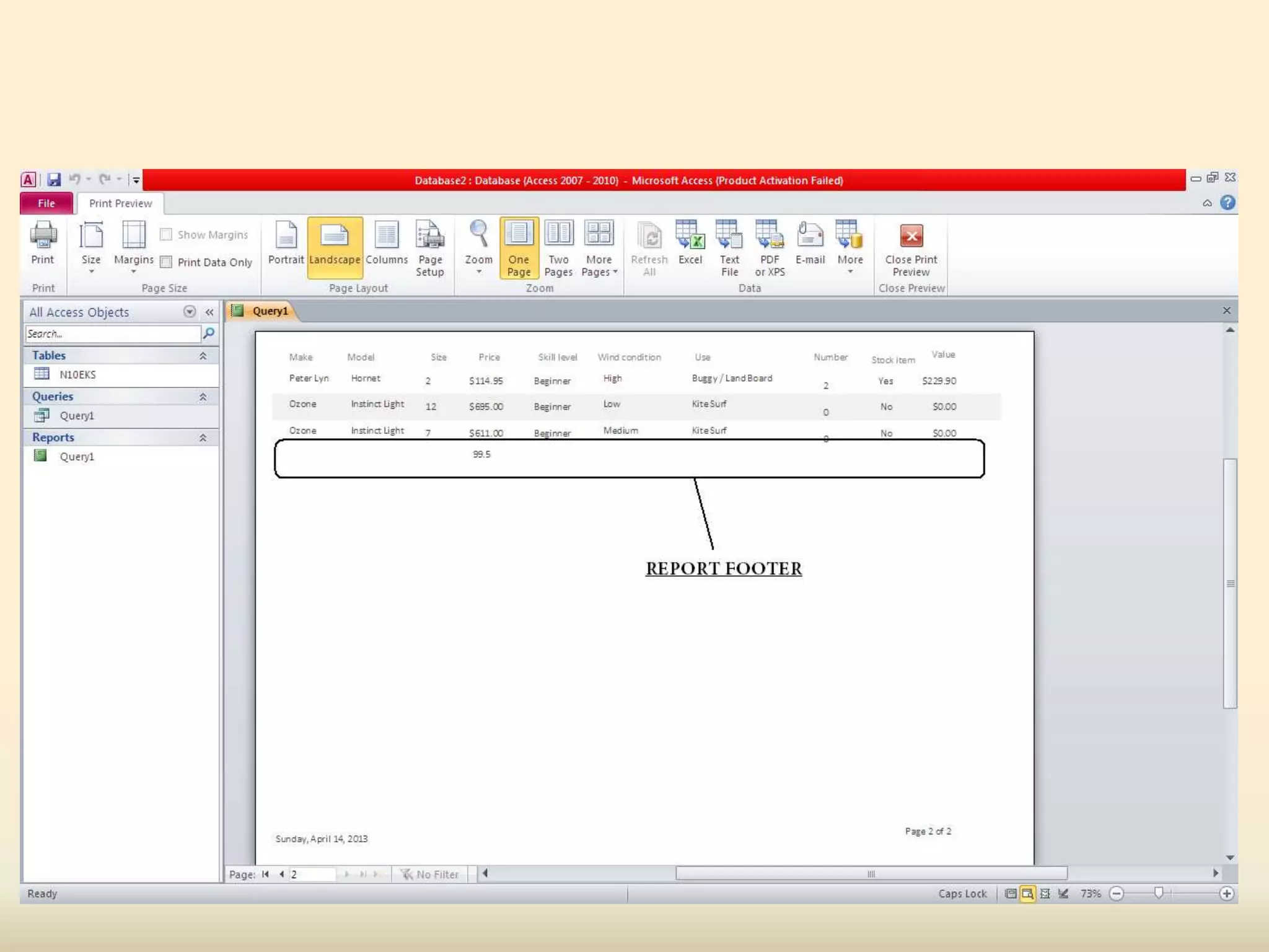Click the zoom slider handle in status bar
The image size is (1269, 952).
pos(1159,892)
